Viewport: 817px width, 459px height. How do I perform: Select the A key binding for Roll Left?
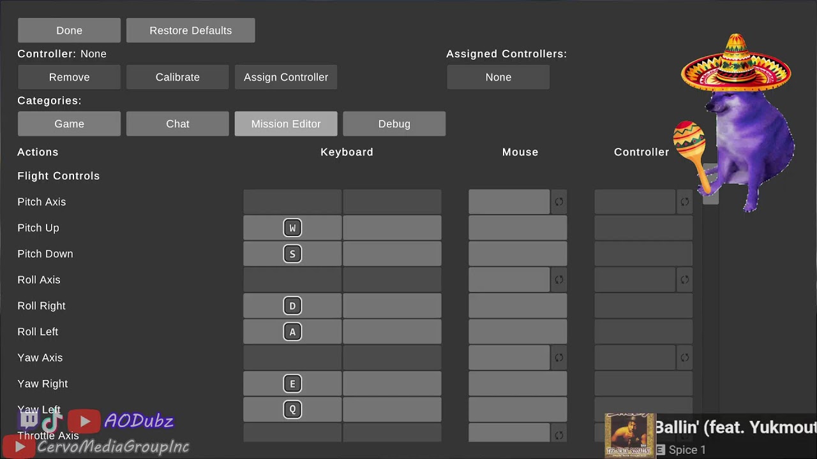coord(292,332)
